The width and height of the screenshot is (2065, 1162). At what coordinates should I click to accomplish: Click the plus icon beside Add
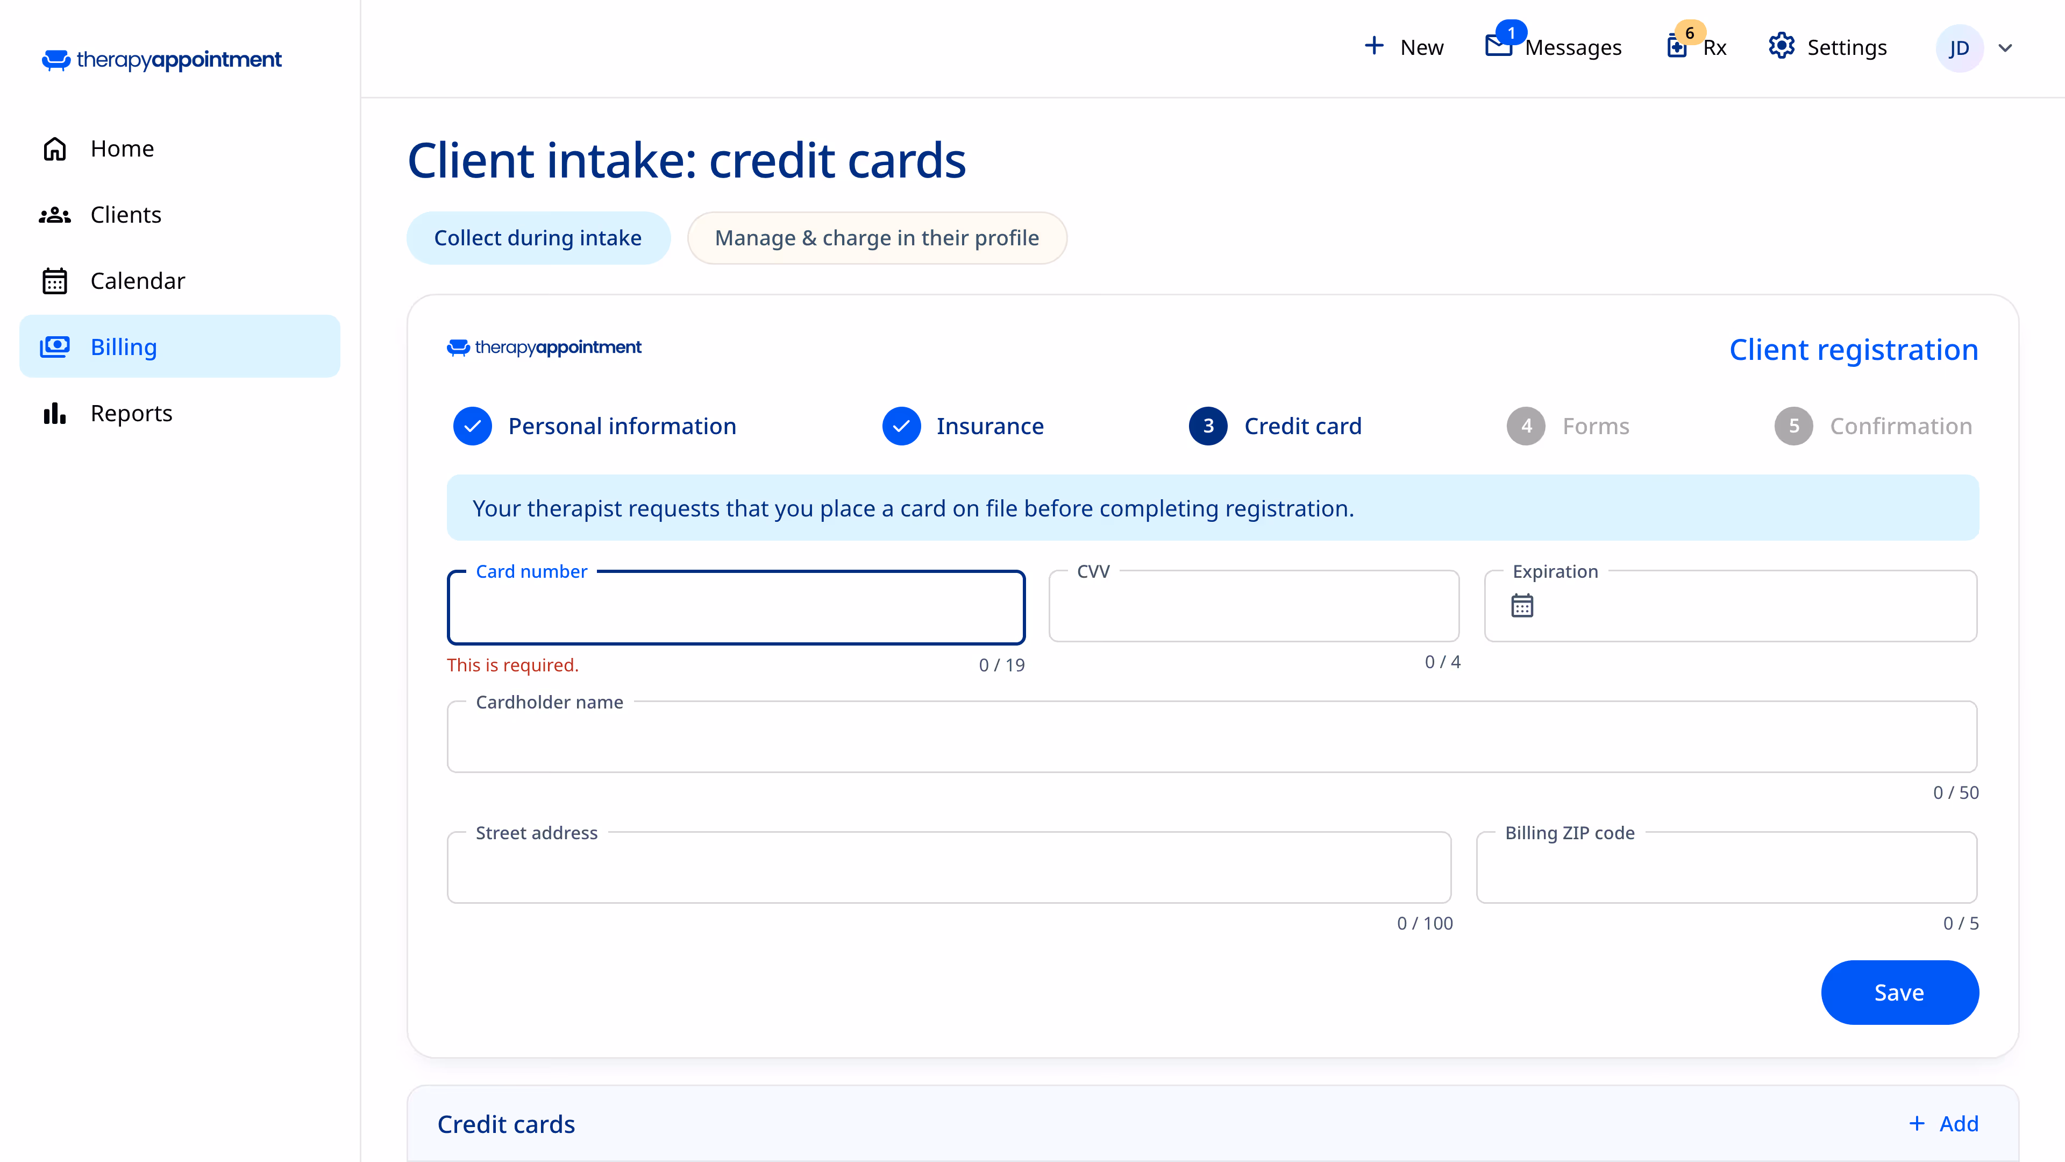1917,1123
